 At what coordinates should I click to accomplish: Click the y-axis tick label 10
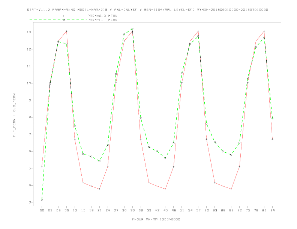[28, 83]
